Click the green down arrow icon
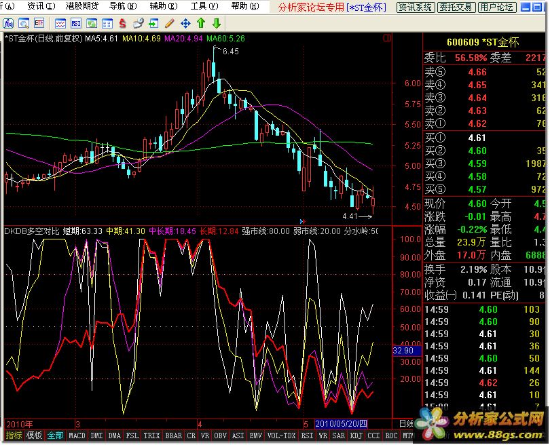Image resolution: width=550 pixels, height=445 pixels. [217, 24]
